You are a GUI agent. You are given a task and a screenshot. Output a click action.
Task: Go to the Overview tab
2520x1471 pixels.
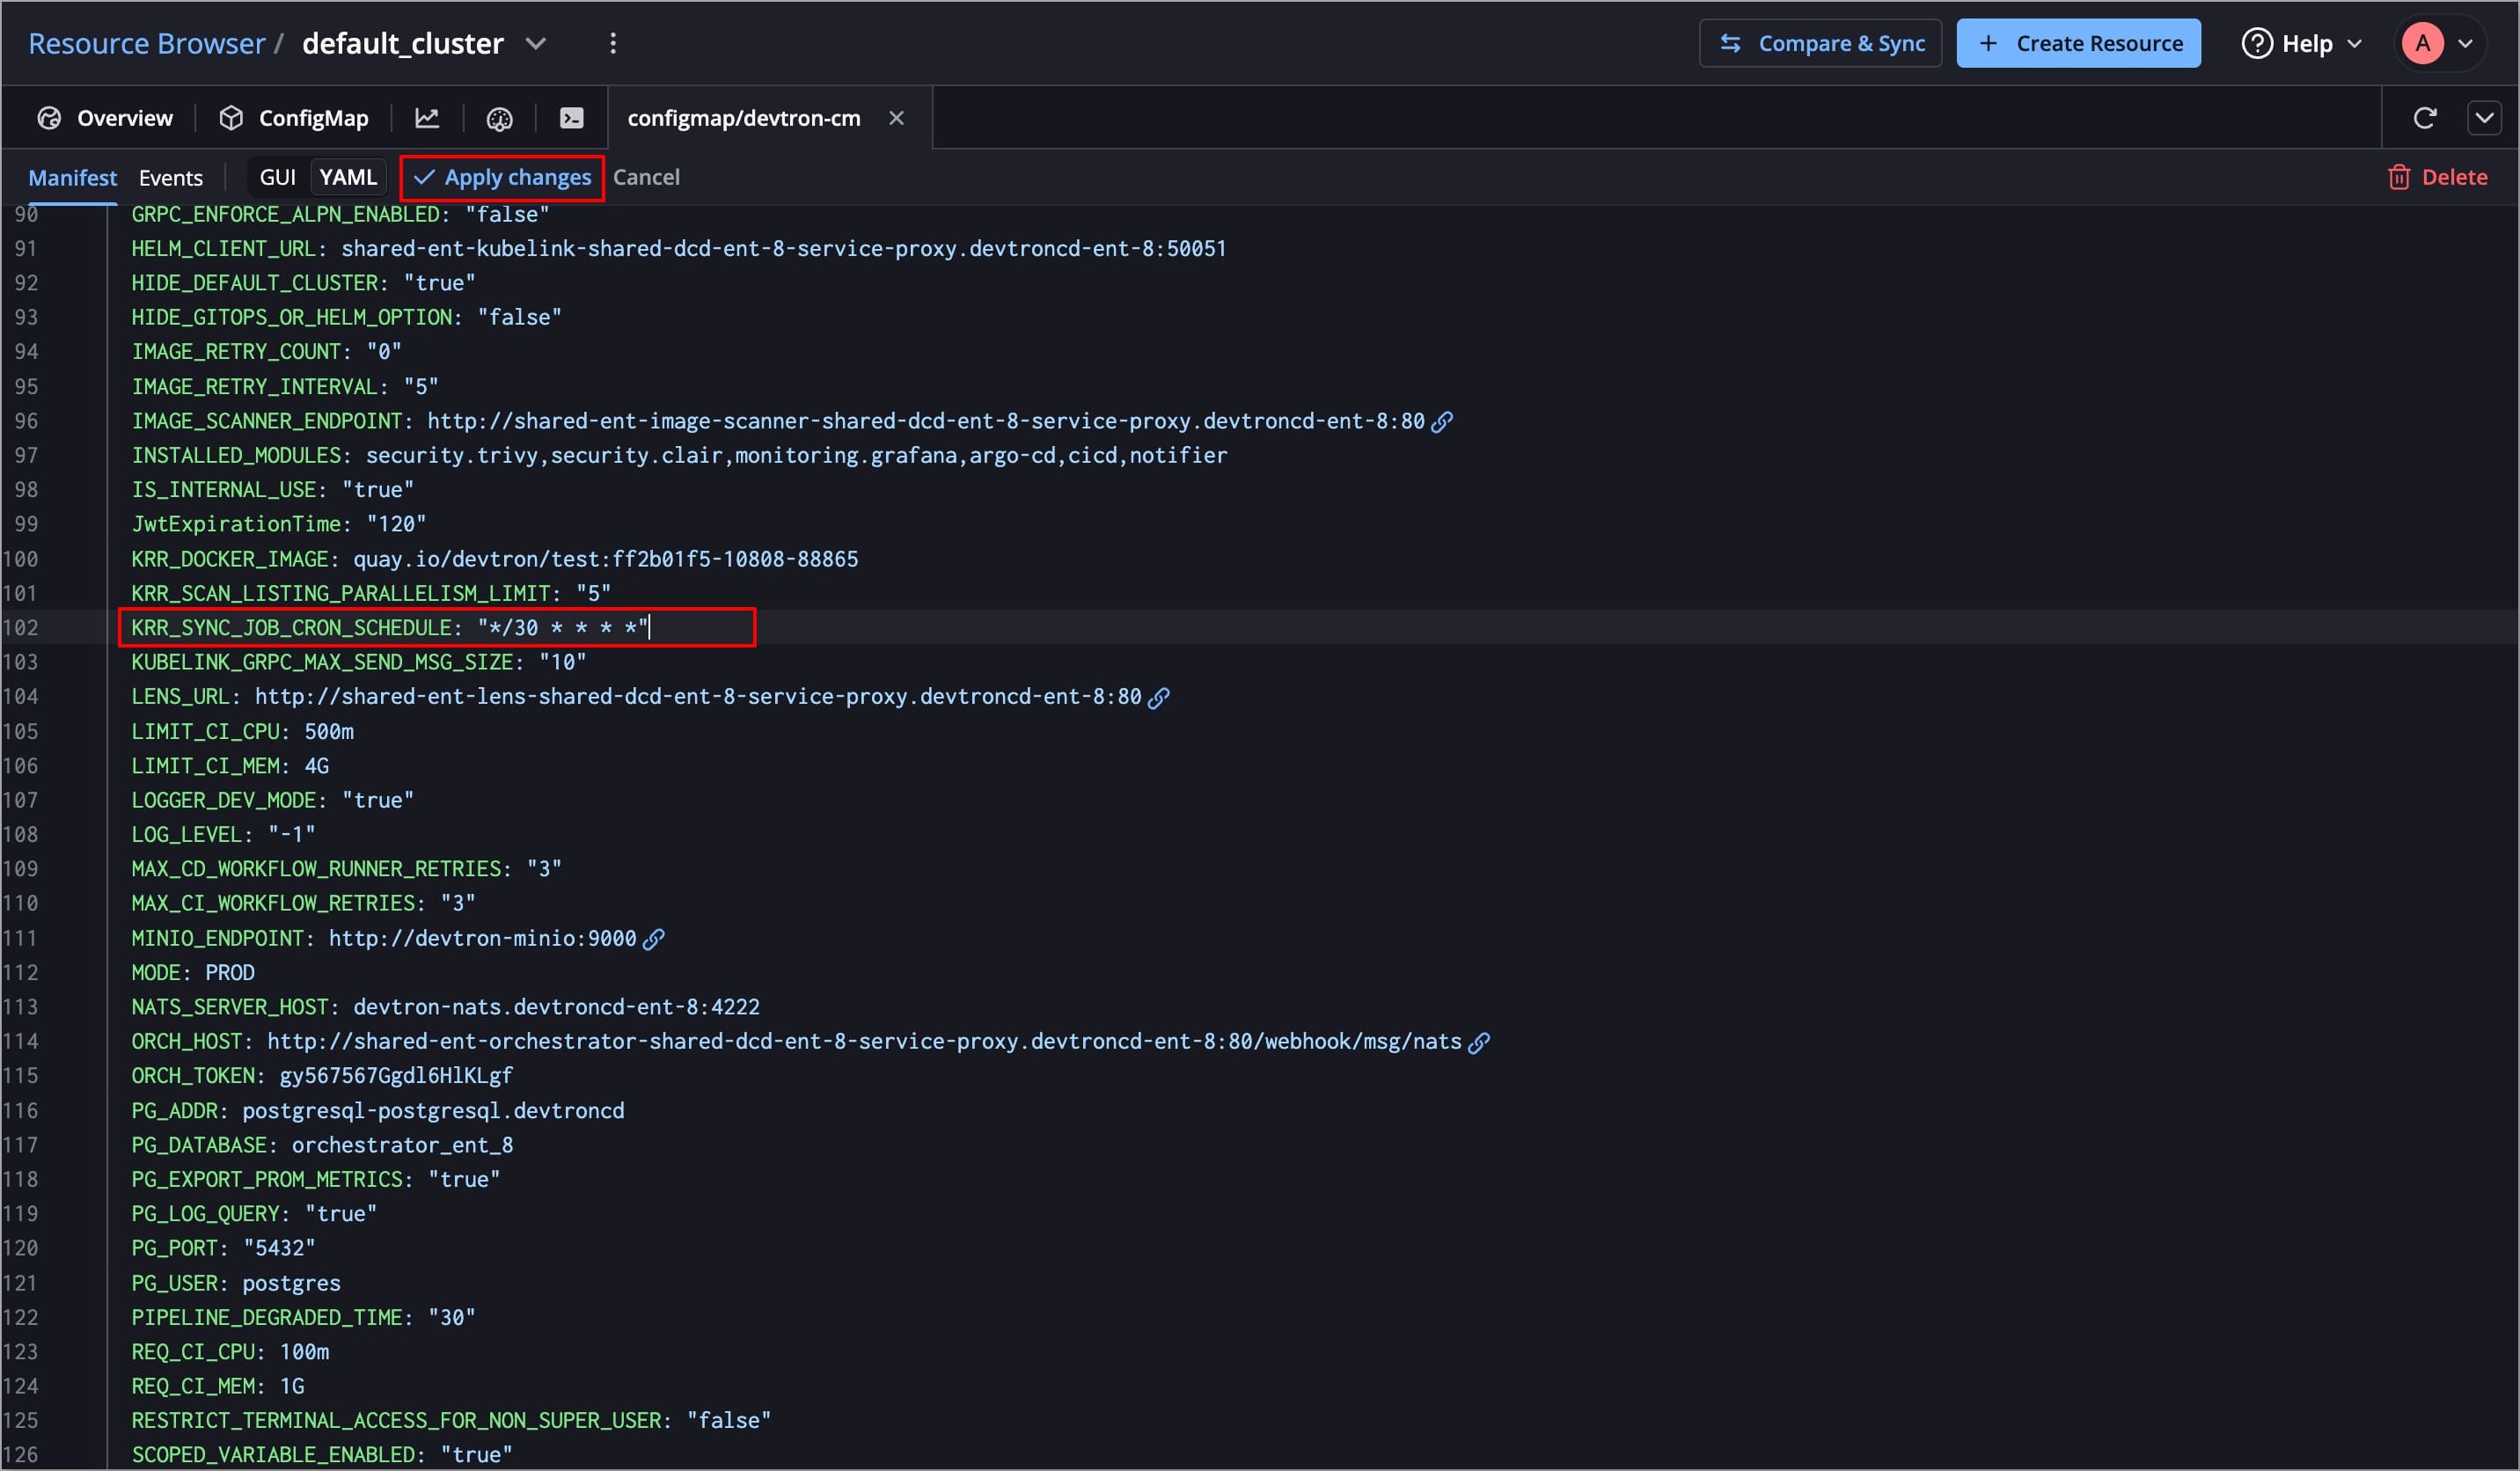105,118
